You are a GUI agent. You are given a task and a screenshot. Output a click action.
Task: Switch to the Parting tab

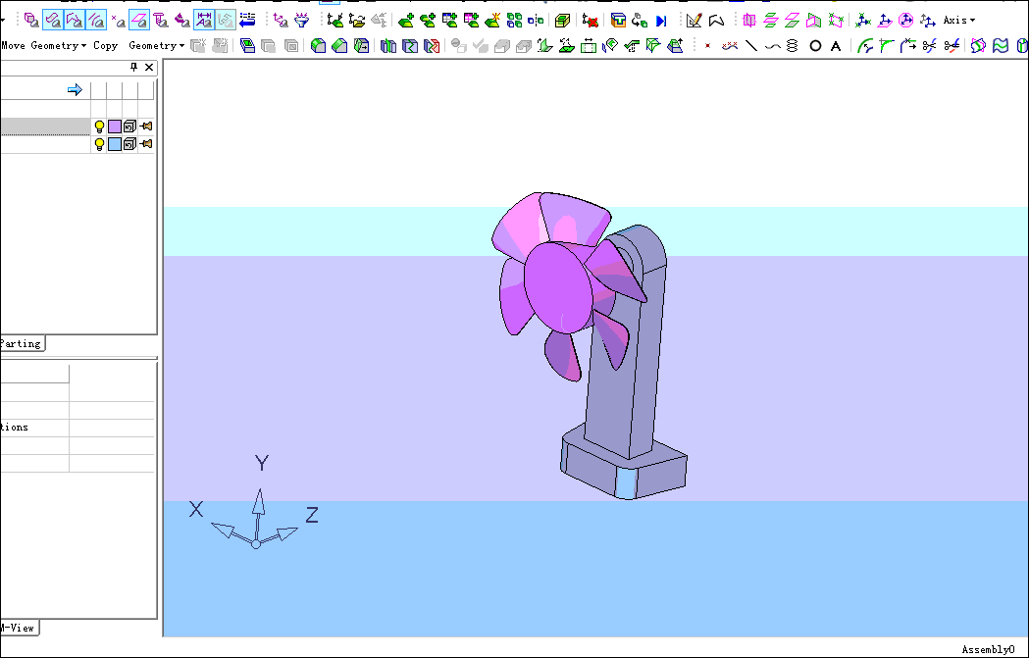pos(21,343)
